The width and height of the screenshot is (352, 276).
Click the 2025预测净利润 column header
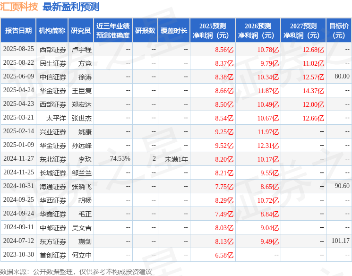coord(212,30)
